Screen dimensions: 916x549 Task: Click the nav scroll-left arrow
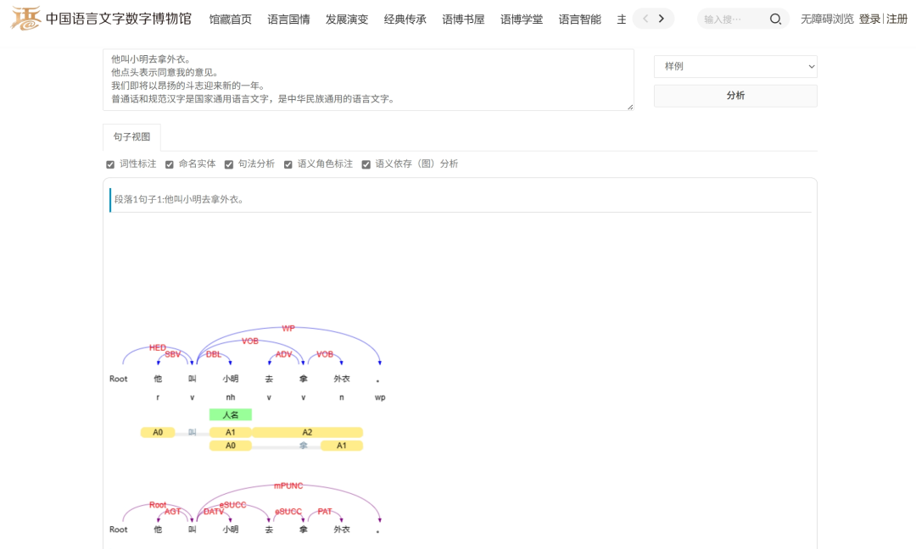tap(645, 19)
